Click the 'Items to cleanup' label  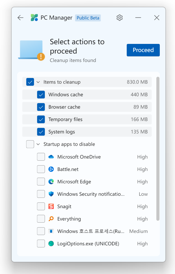point(62,82)
